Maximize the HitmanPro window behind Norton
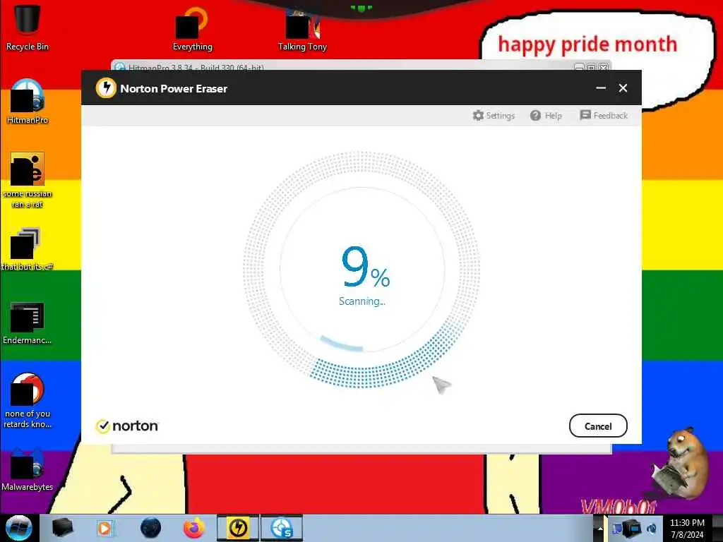The image size is (723, 542). (x=591, y=67)
